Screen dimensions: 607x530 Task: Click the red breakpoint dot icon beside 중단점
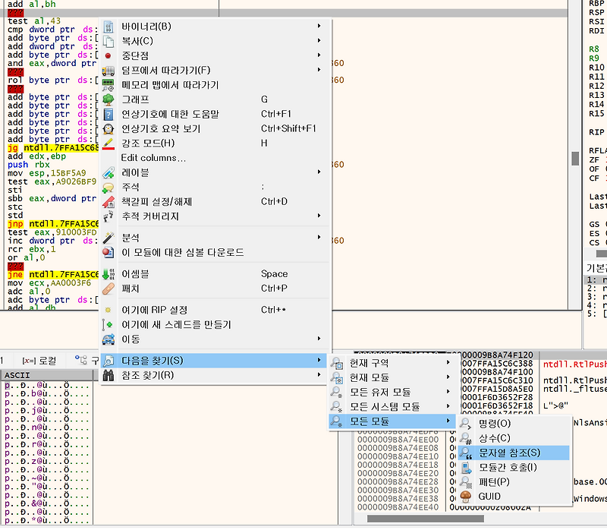click(108, 55)
